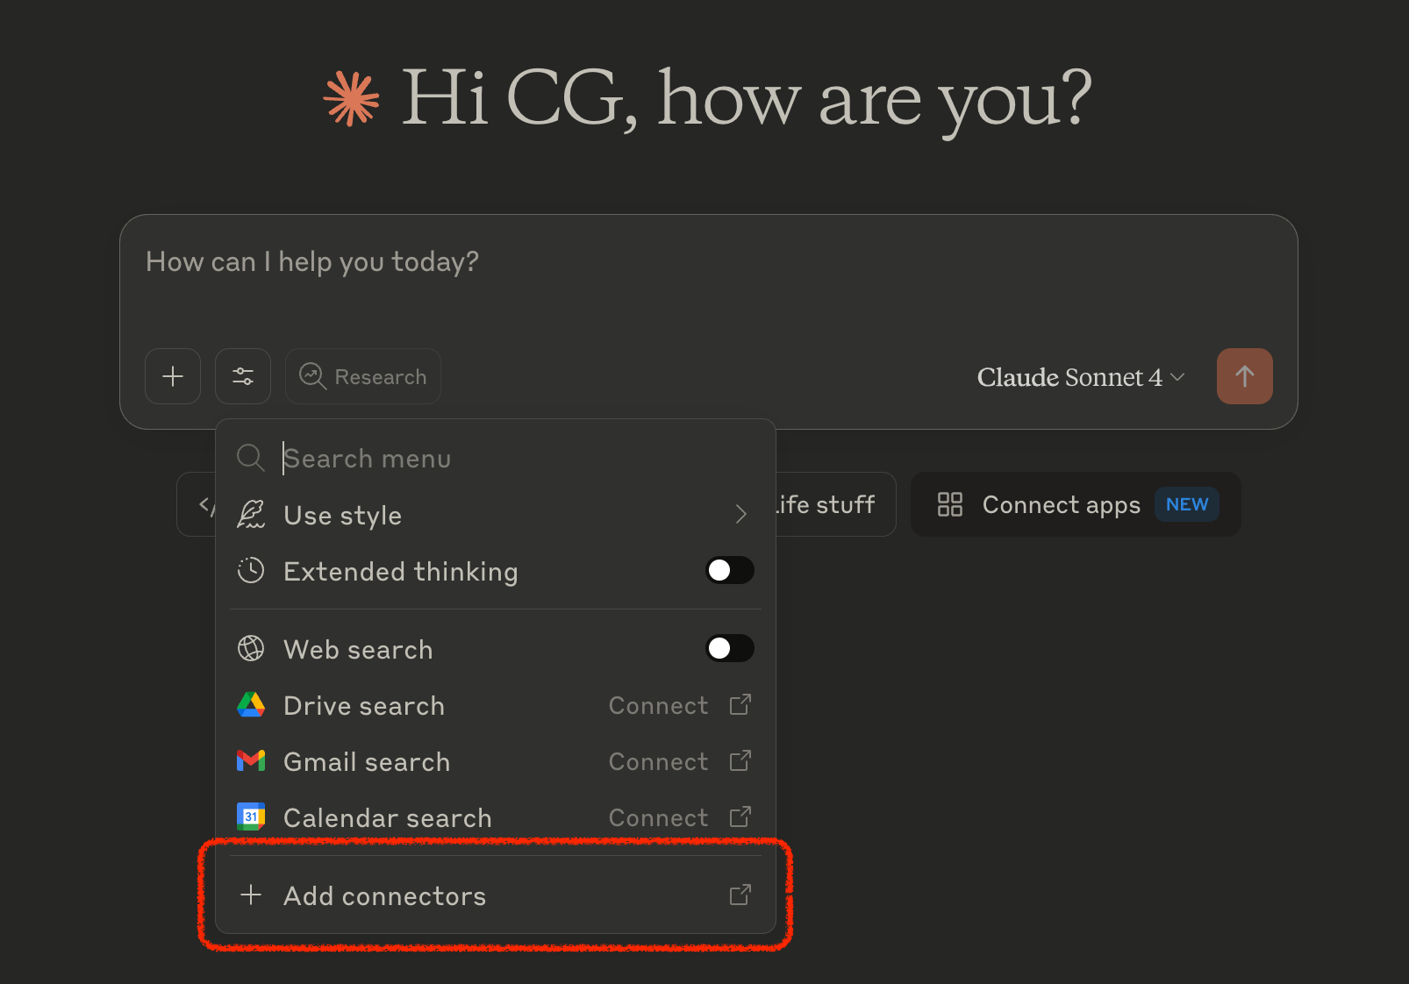Select the Calendar search menu item
Screen dimensions: 1409x984
coord(496,817)
